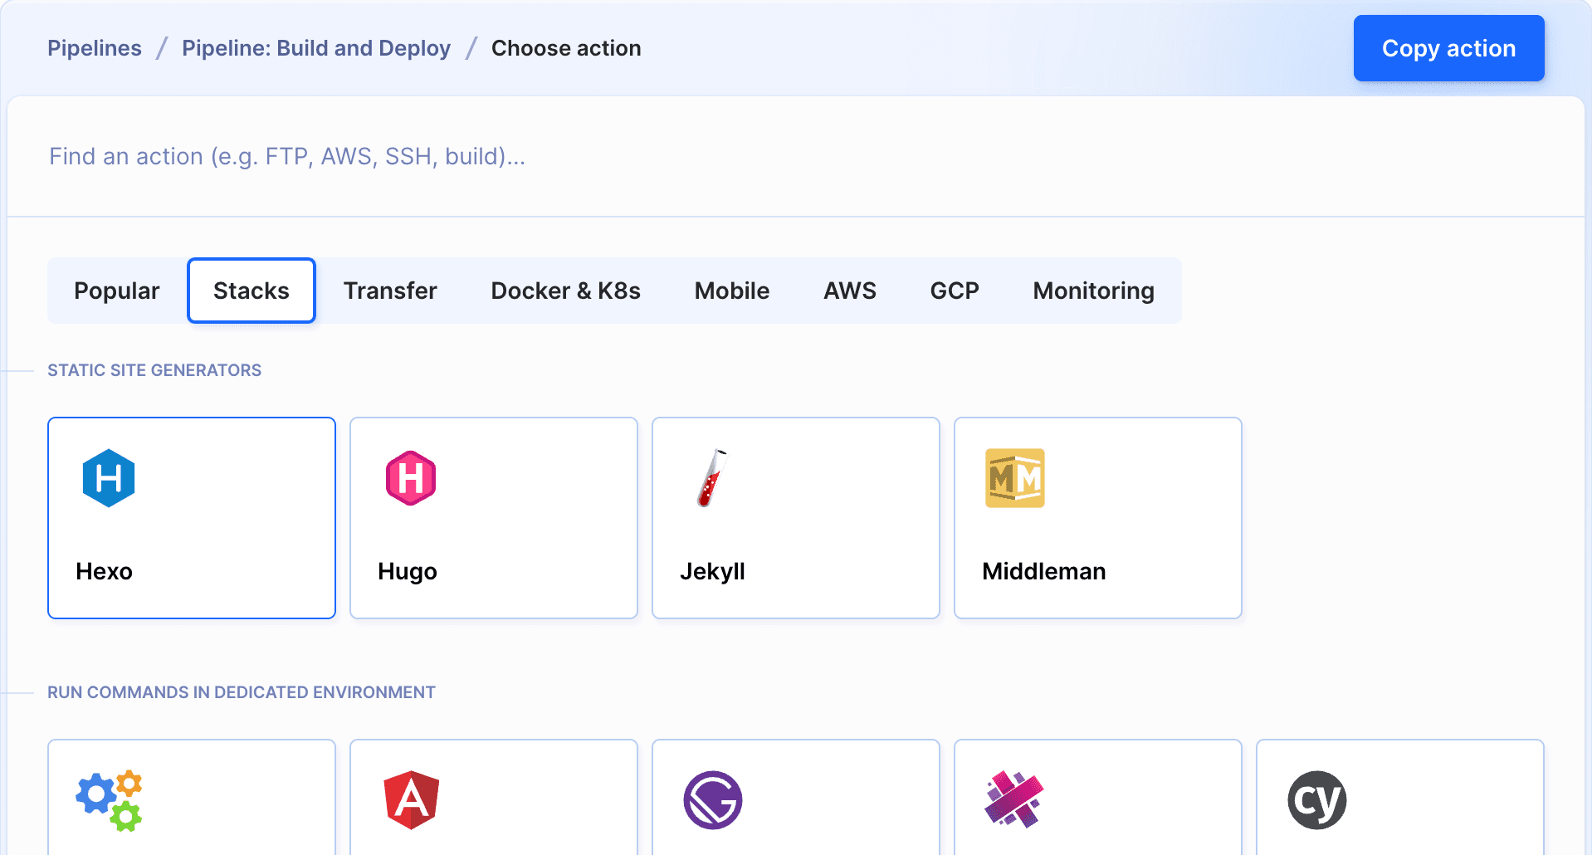Switch to the Popular tab
This screenshot has width=1592, height=855.
[x=116, y=291]
